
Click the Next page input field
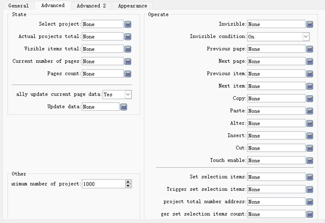pyautogui.click(x=276, y=61)
